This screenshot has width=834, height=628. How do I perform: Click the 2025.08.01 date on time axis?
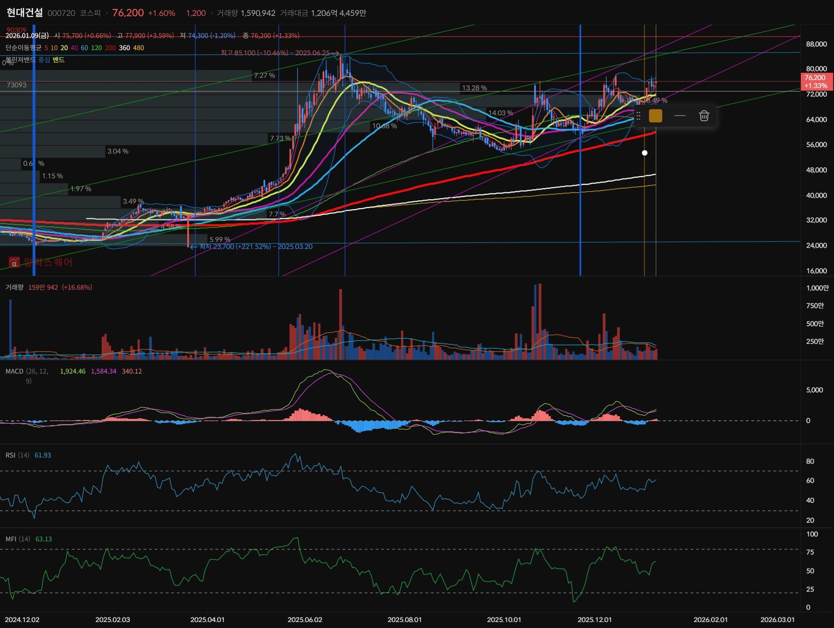(404, 619)
